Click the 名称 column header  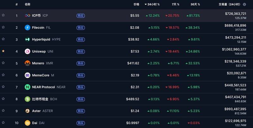pos(28,4)
